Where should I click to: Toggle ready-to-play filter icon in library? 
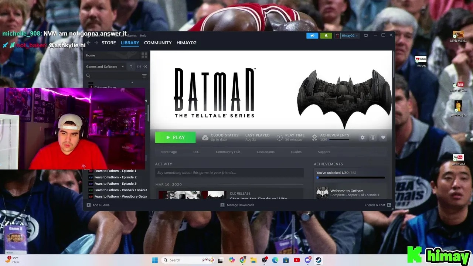145,66
